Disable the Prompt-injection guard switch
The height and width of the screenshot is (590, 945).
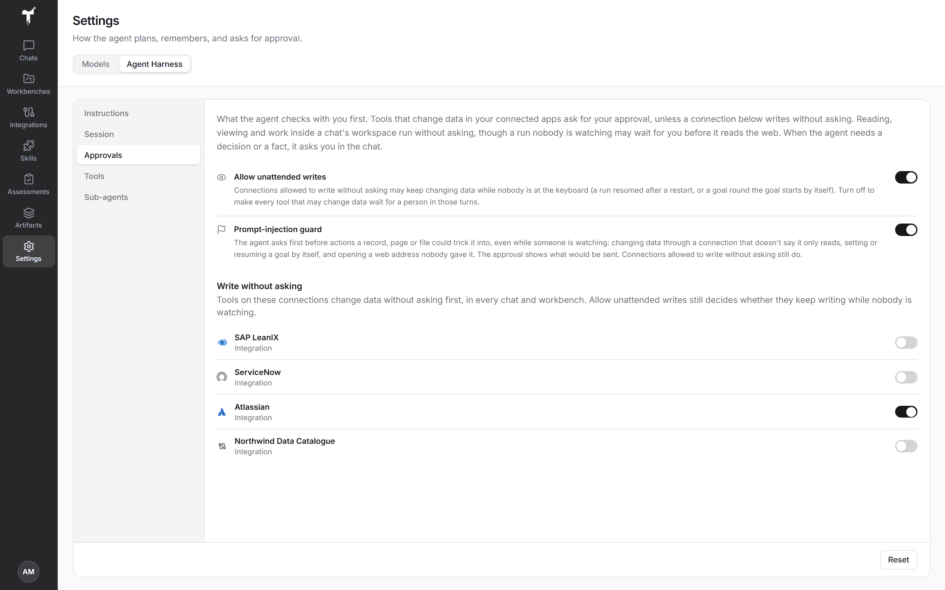coord(906,230)
